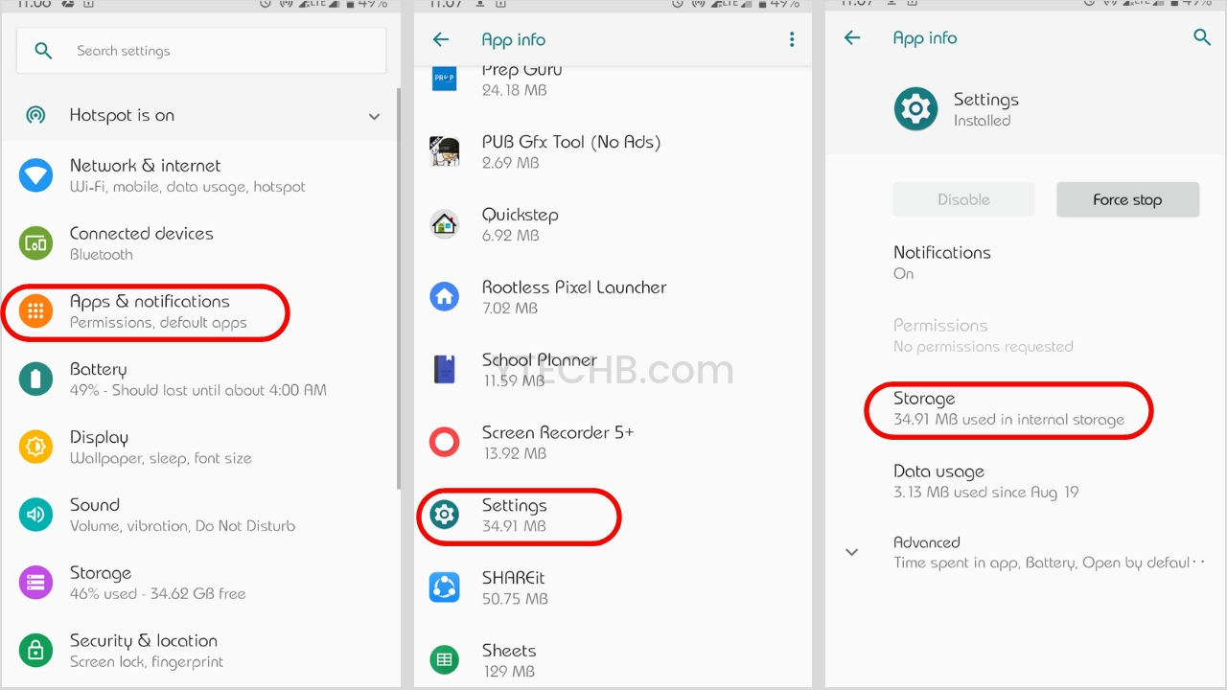This screenshot has width=1227, height=690.
Task: Tap the green Security & location lock icon
Action: [36, 651]
